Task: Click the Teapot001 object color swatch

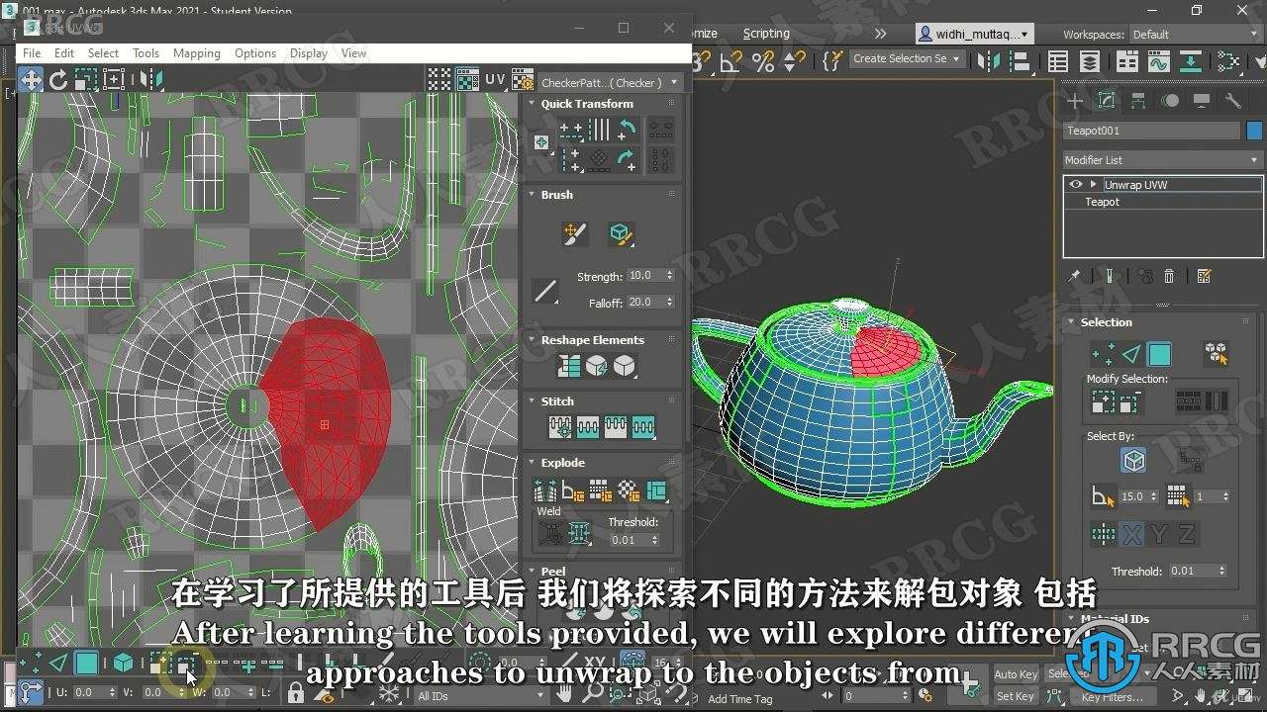Action: [x=1254, y=131]
